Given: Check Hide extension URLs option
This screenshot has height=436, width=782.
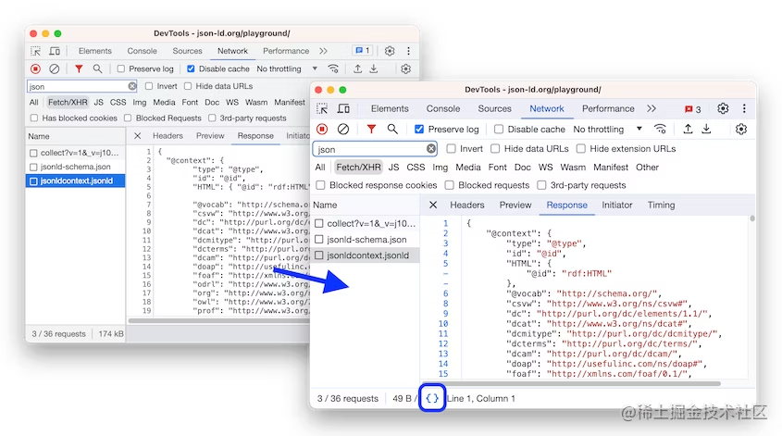Looking at the screenshot, I should (580, 149).
